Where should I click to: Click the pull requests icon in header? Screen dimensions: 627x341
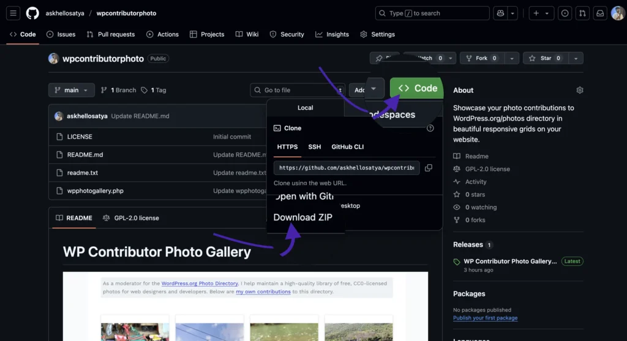point(582,13)
